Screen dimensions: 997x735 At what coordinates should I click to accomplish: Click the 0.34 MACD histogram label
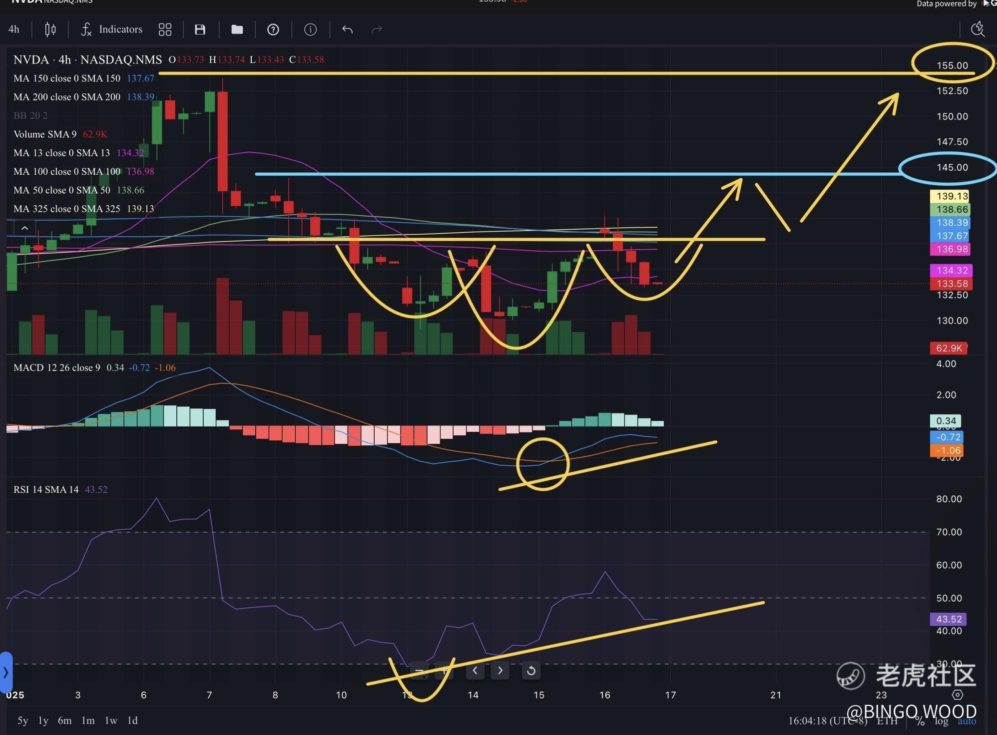click(x=946, y=421)
